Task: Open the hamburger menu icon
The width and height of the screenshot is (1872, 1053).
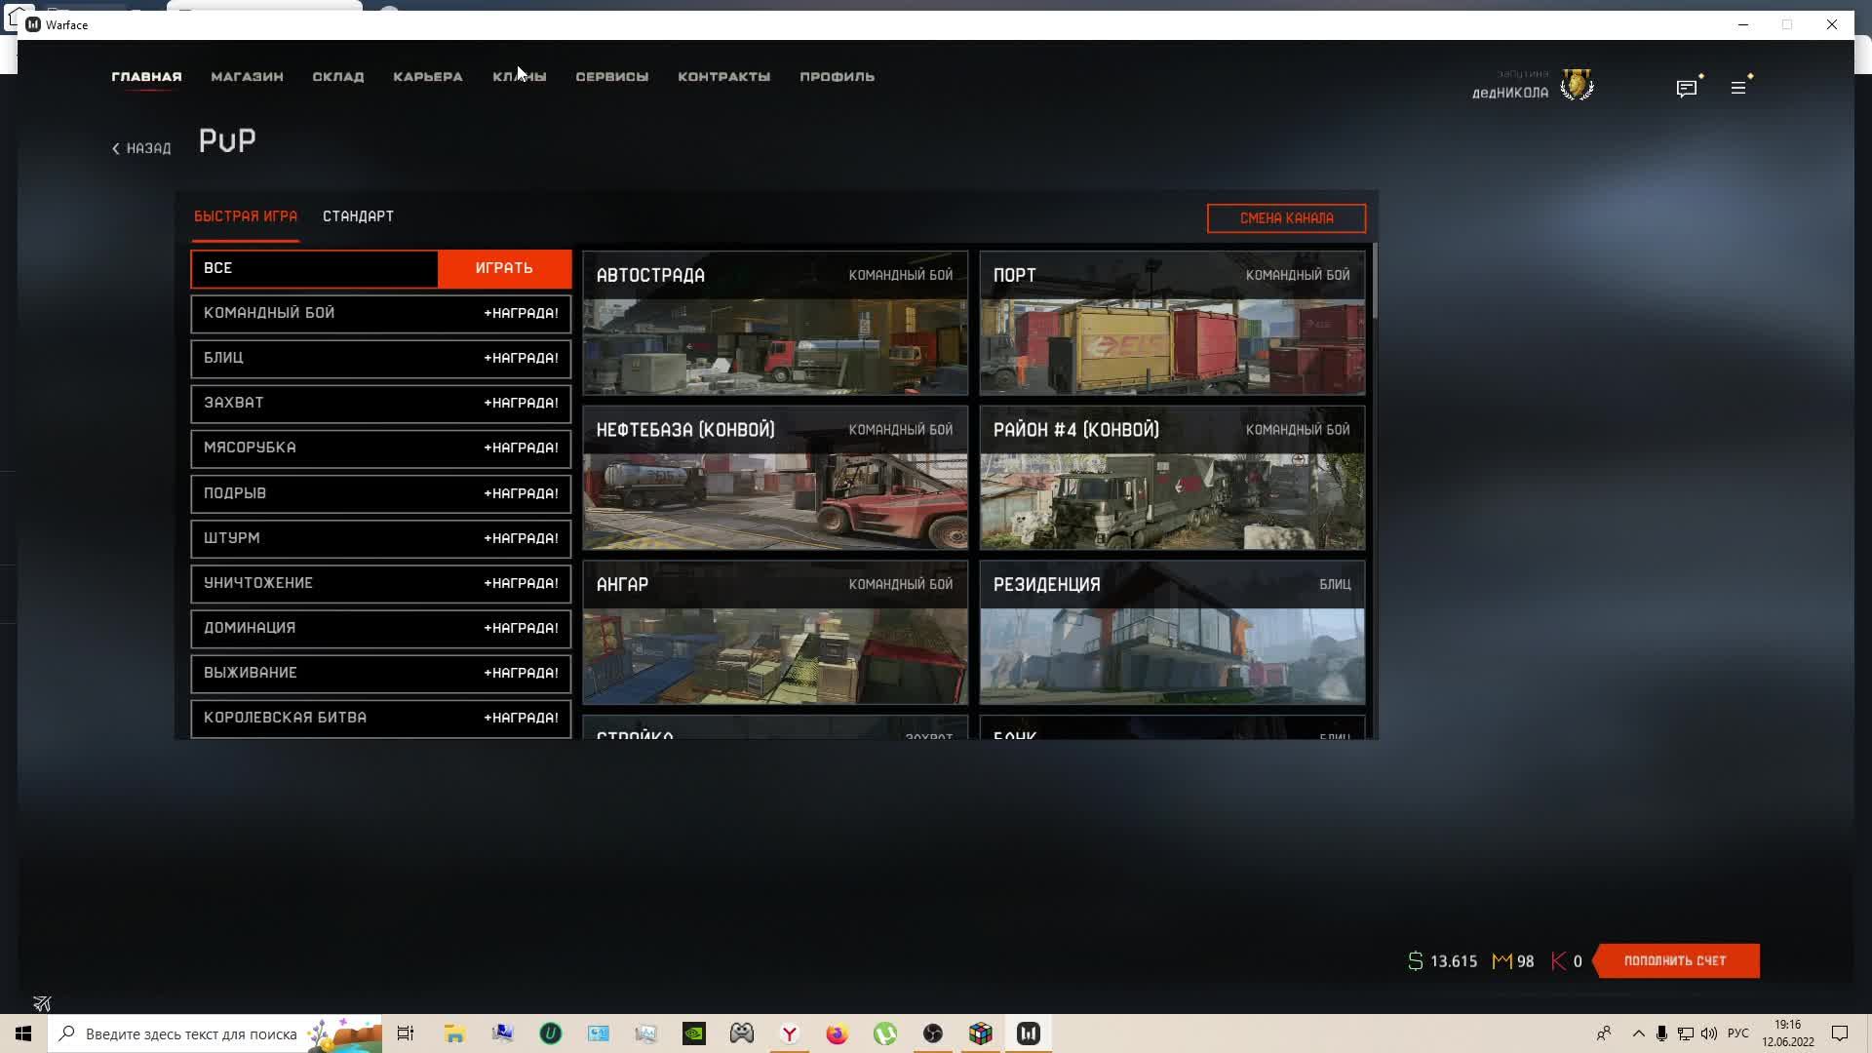Action: 1738,89
